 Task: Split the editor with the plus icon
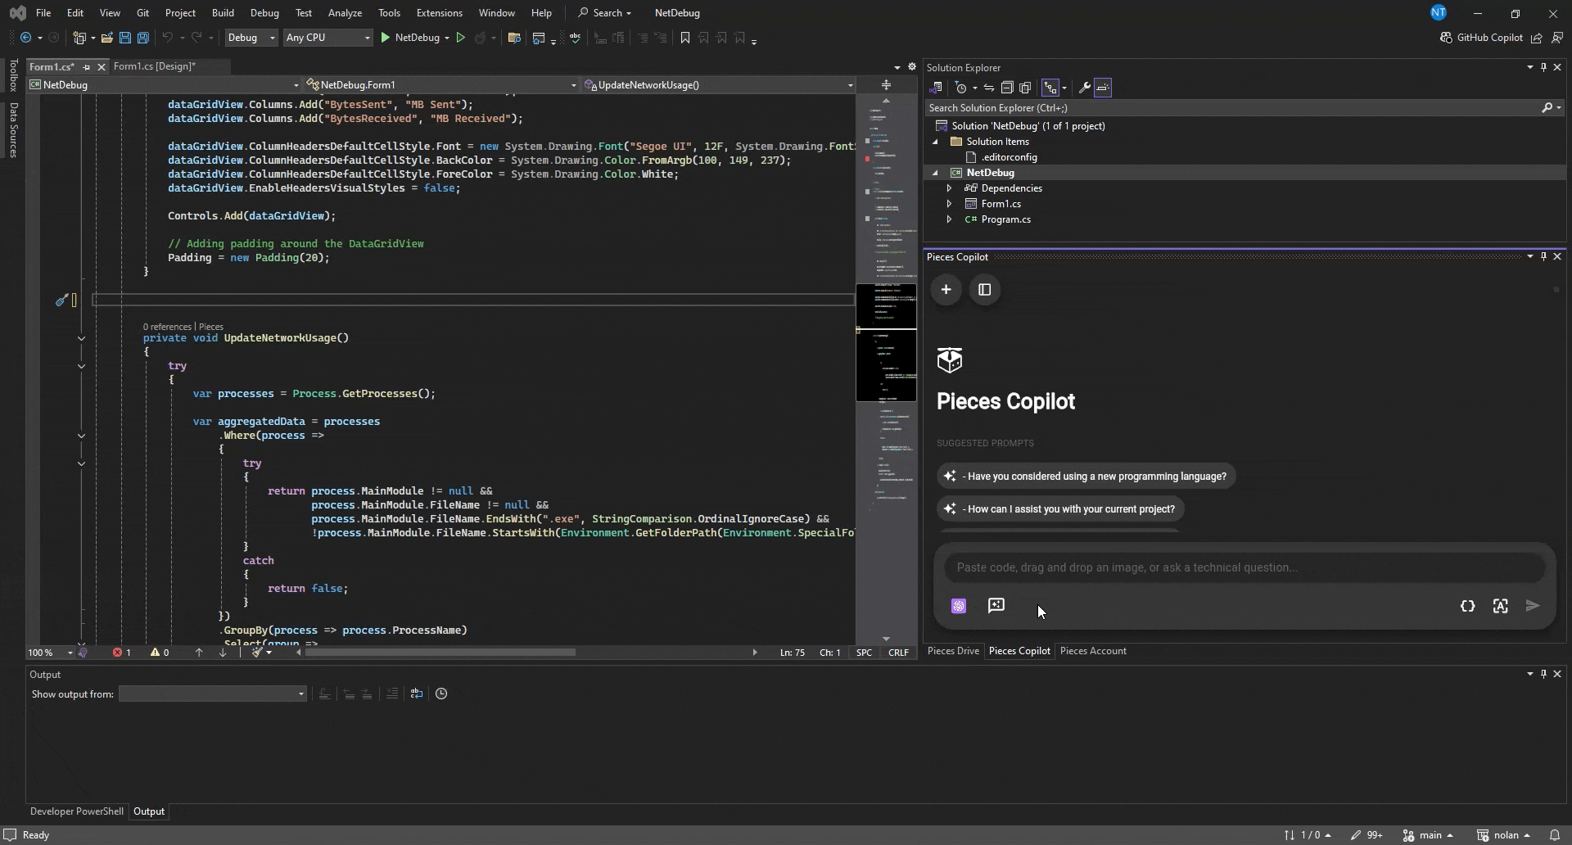coord(886,85)
